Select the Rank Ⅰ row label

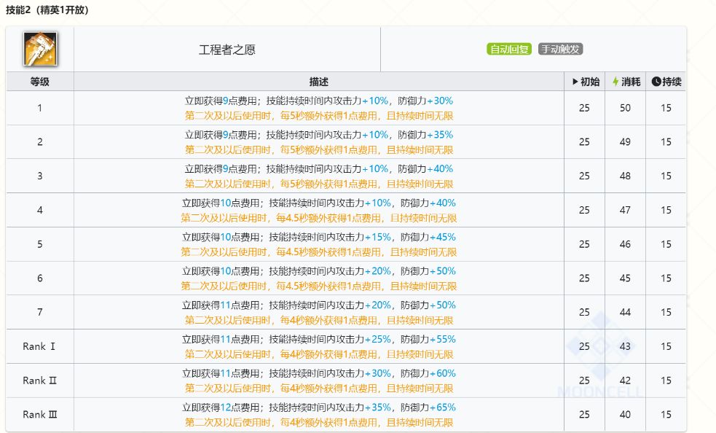(x=40, y=346)
